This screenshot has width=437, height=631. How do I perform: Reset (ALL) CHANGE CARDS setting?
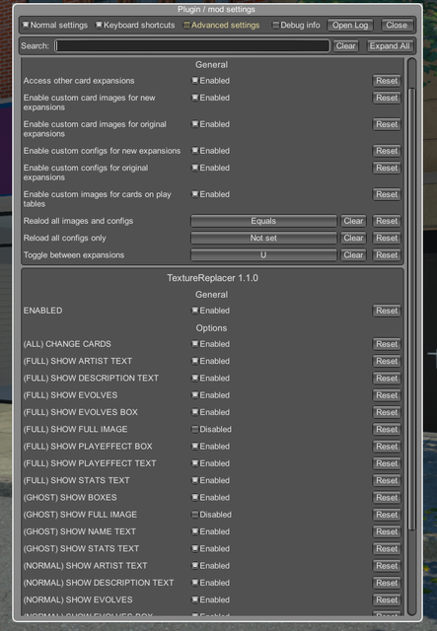387,344
